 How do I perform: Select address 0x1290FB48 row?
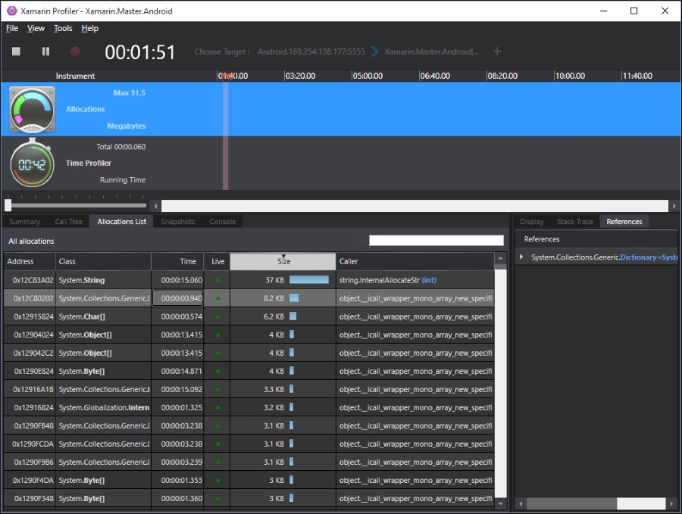[249, 425]
